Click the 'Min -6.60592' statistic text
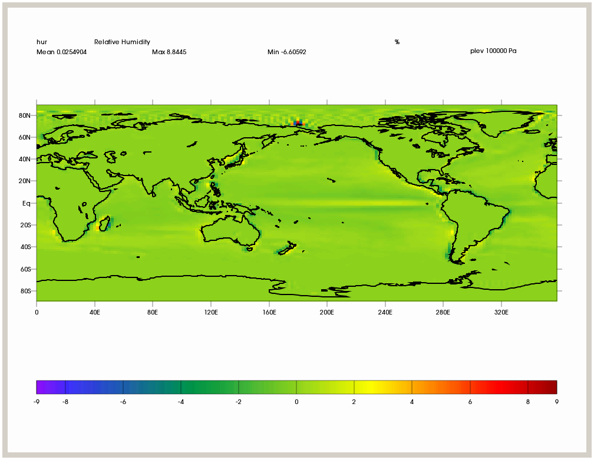 [x=286, y=52]
